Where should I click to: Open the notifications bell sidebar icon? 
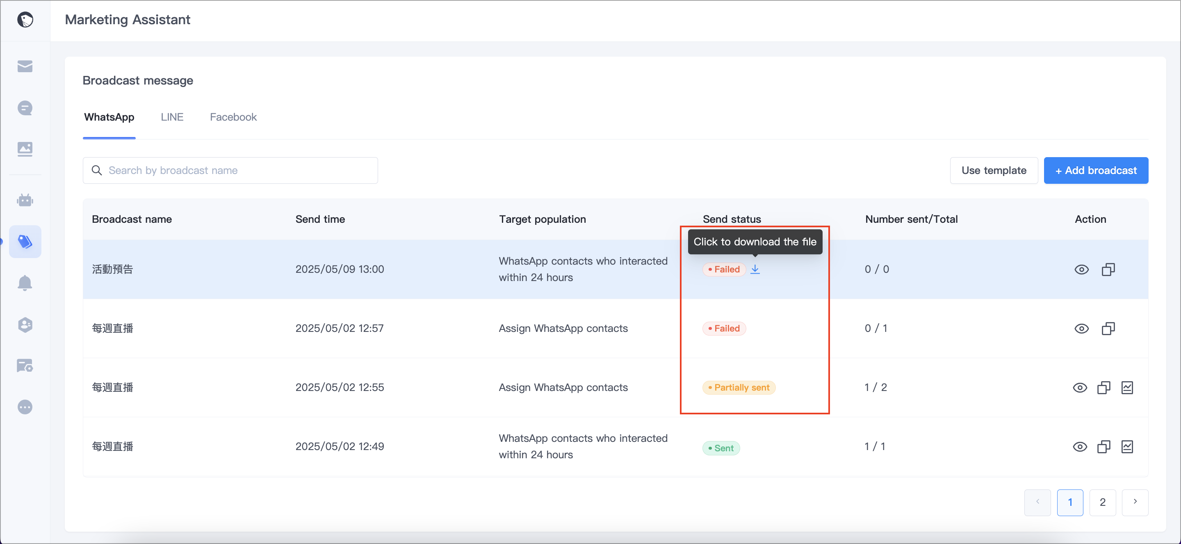coord(25,283)
